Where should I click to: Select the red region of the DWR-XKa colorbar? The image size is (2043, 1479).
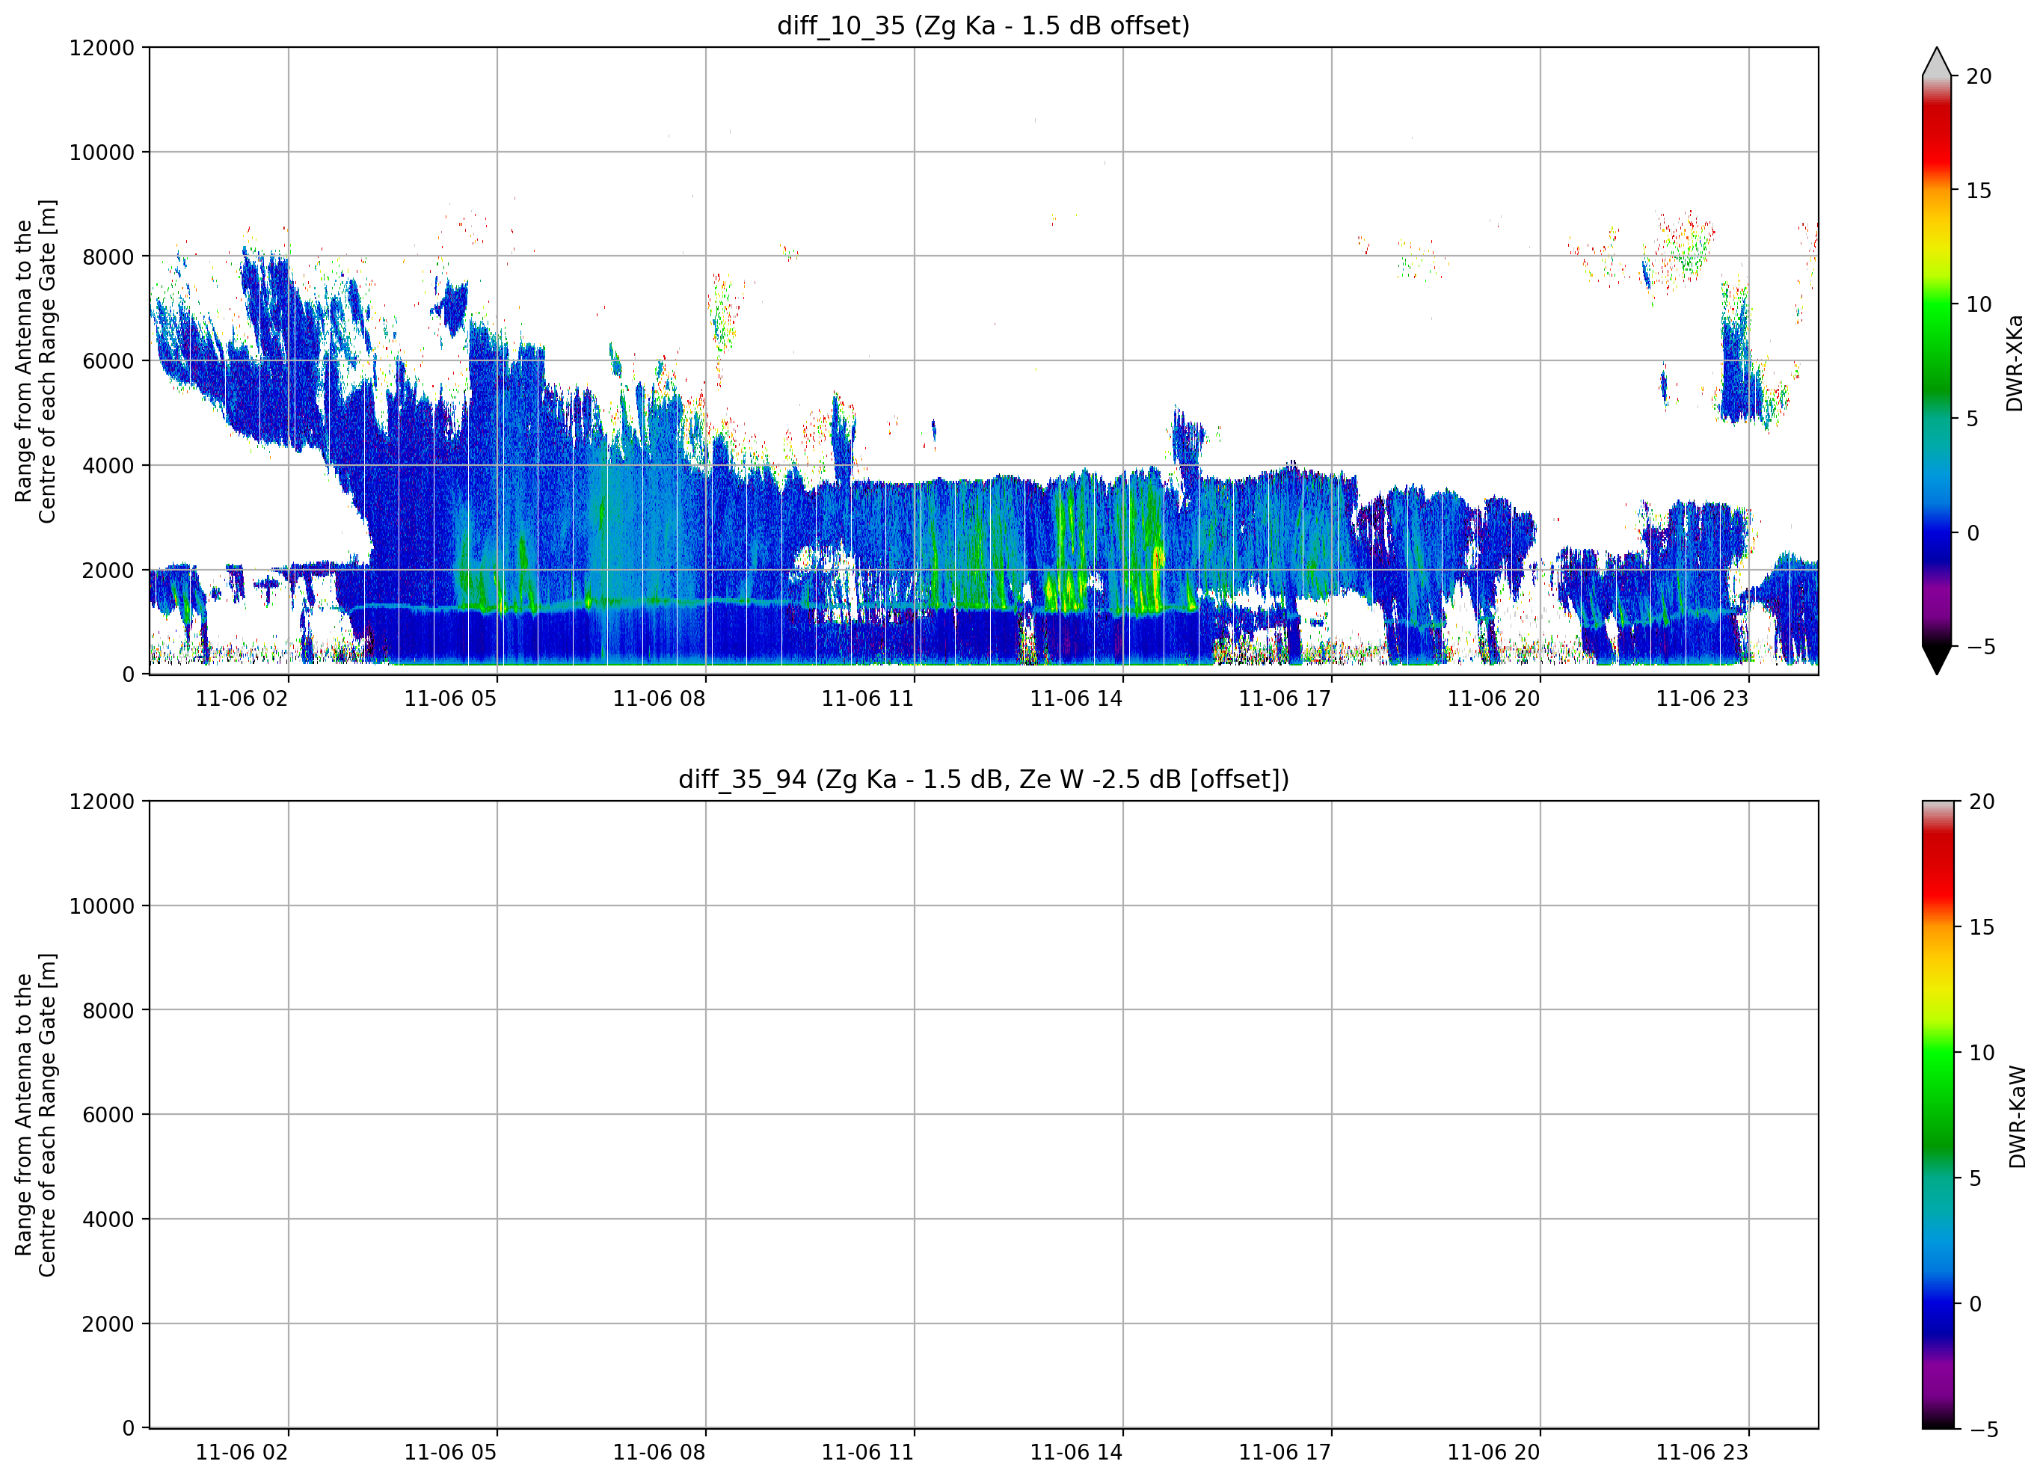[x=1937, y=135]
